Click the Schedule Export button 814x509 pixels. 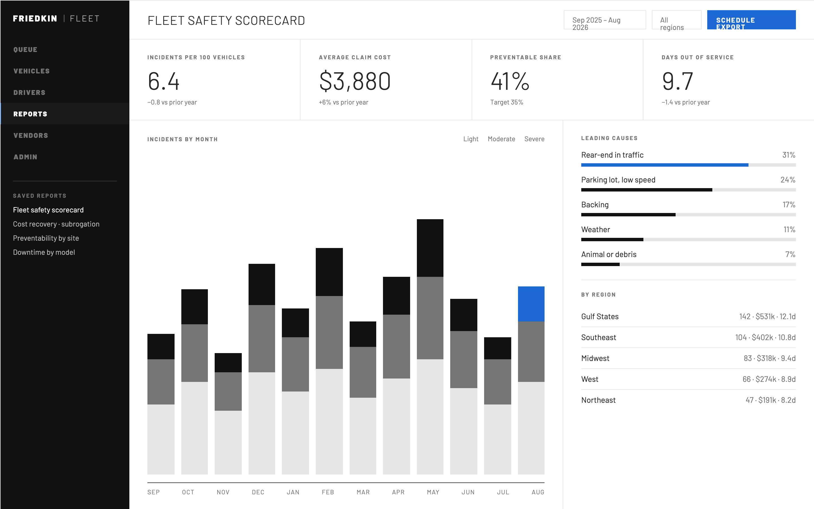point(751,20)
